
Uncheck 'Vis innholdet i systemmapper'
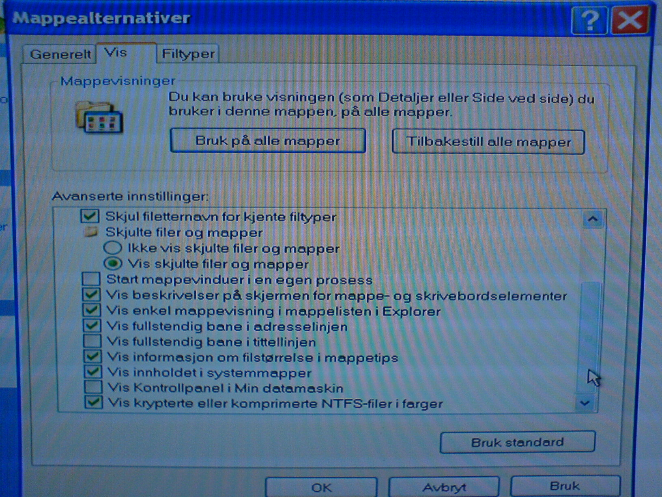(x=93, y=372)
